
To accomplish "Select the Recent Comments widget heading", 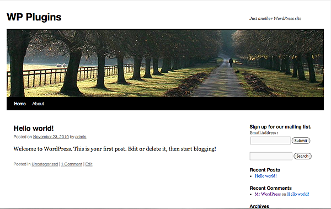I will (271, 188).
